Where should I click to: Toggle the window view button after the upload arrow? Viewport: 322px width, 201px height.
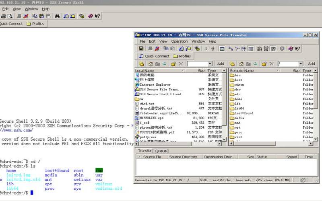222,49
